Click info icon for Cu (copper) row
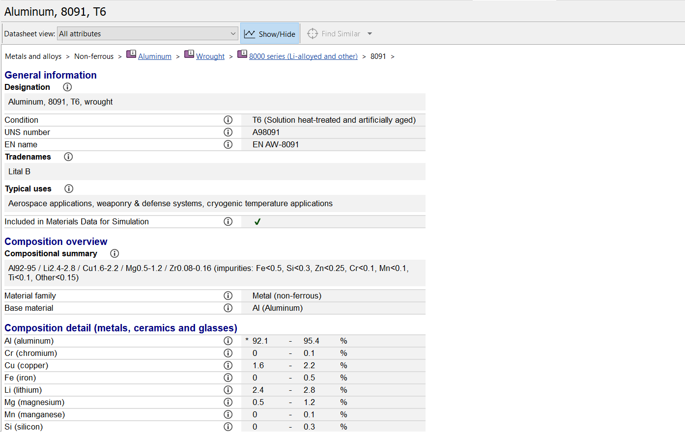Screen dimensions: 685x432 click(x=228, y=365)
